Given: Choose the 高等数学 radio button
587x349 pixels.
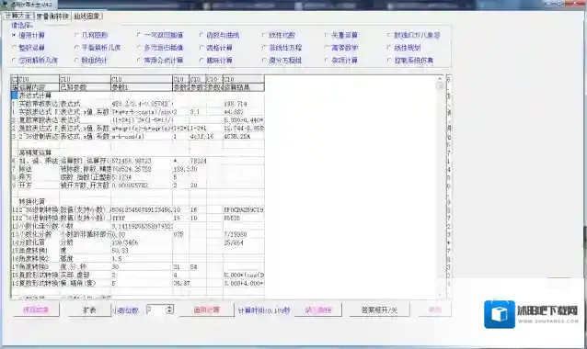Looking at the screenshot, I should coord(341,48).
